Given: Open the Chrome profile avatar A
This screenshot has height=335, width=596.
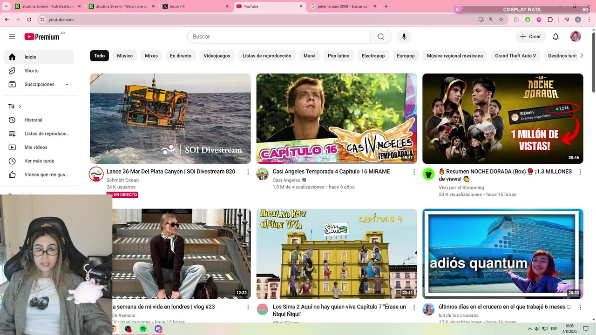Looking at the screenshot, I should click(578, 20).
